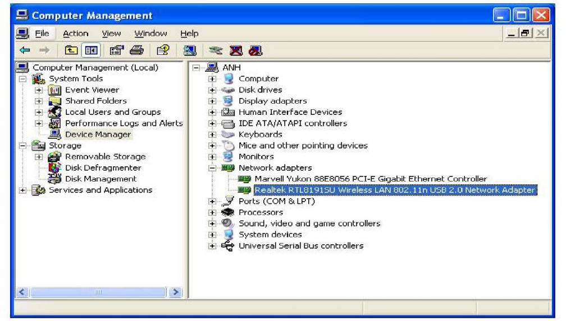Viewport: 575px width, 321px height.
Task: Restore the inner MMC child window
Action: [x=526, y=33]
